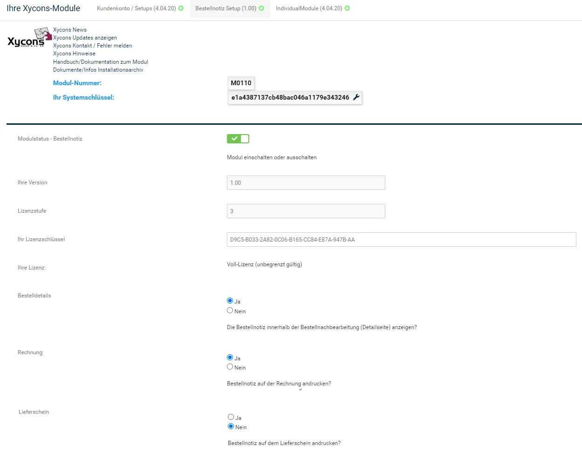Click the Rechnung label
582x452 pixels.
(x=30, y=352)
